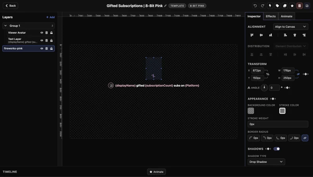Align selection to horizontal center

(295, 35)
